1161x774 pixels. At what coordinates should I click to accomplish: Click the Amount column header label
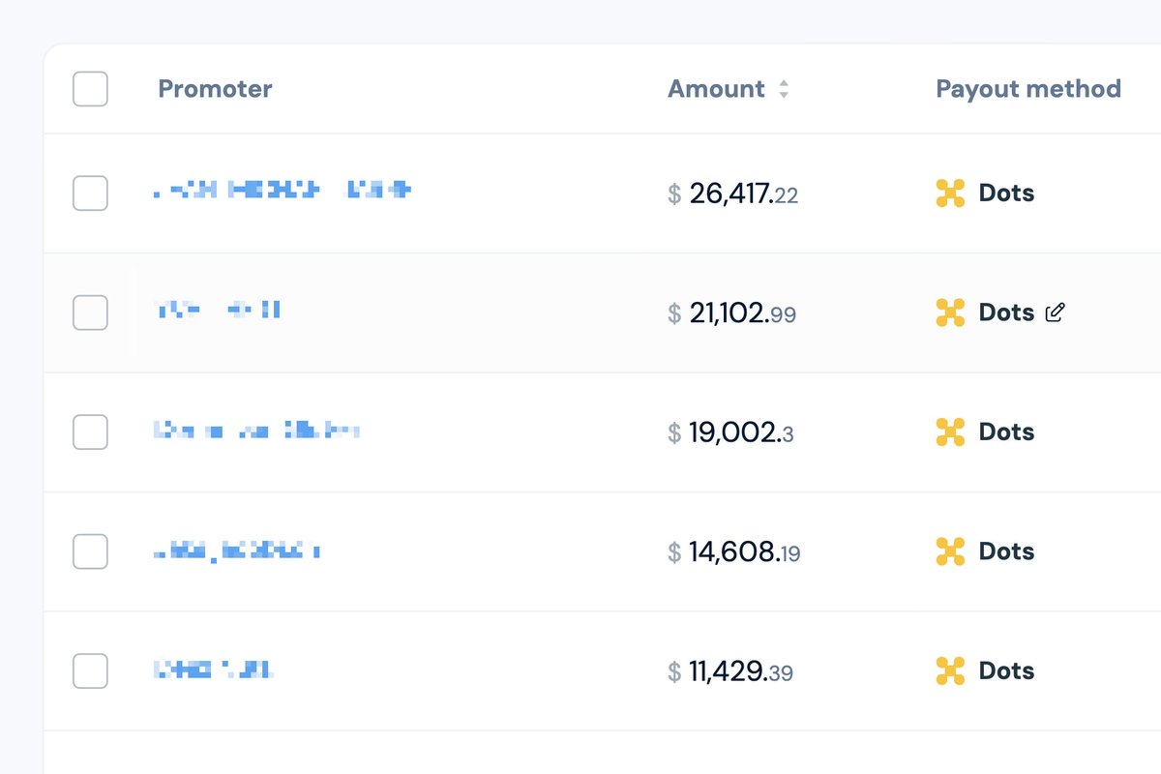pyautogui.click(x=716, y=89)
